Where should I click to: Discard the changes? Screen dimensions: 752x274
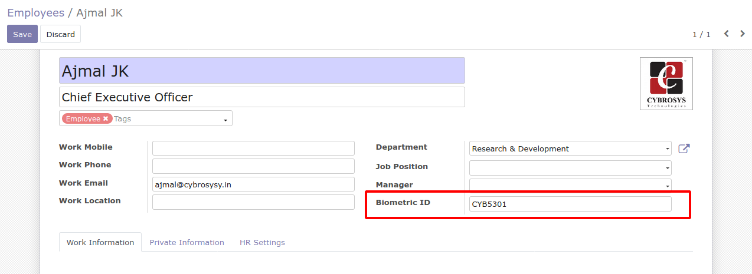[60, 34]
